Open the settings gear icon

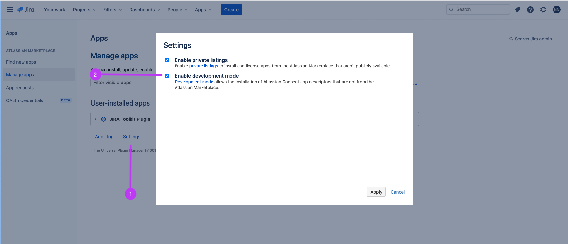(543, 10)
